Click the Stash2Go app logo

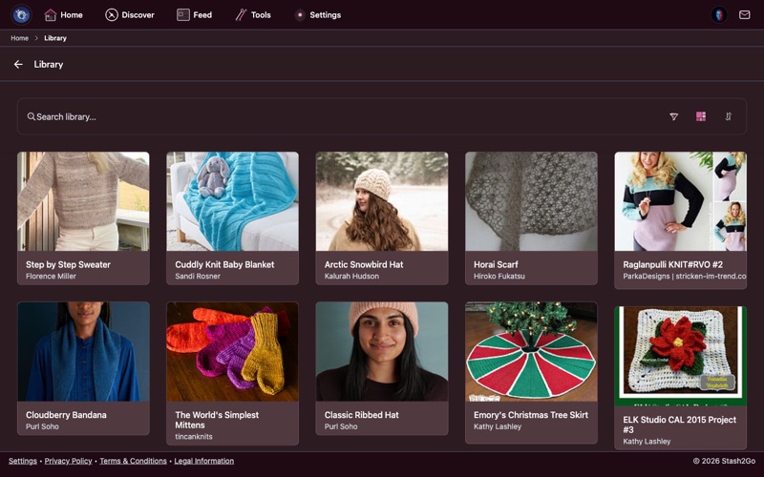tap(21, 14)
